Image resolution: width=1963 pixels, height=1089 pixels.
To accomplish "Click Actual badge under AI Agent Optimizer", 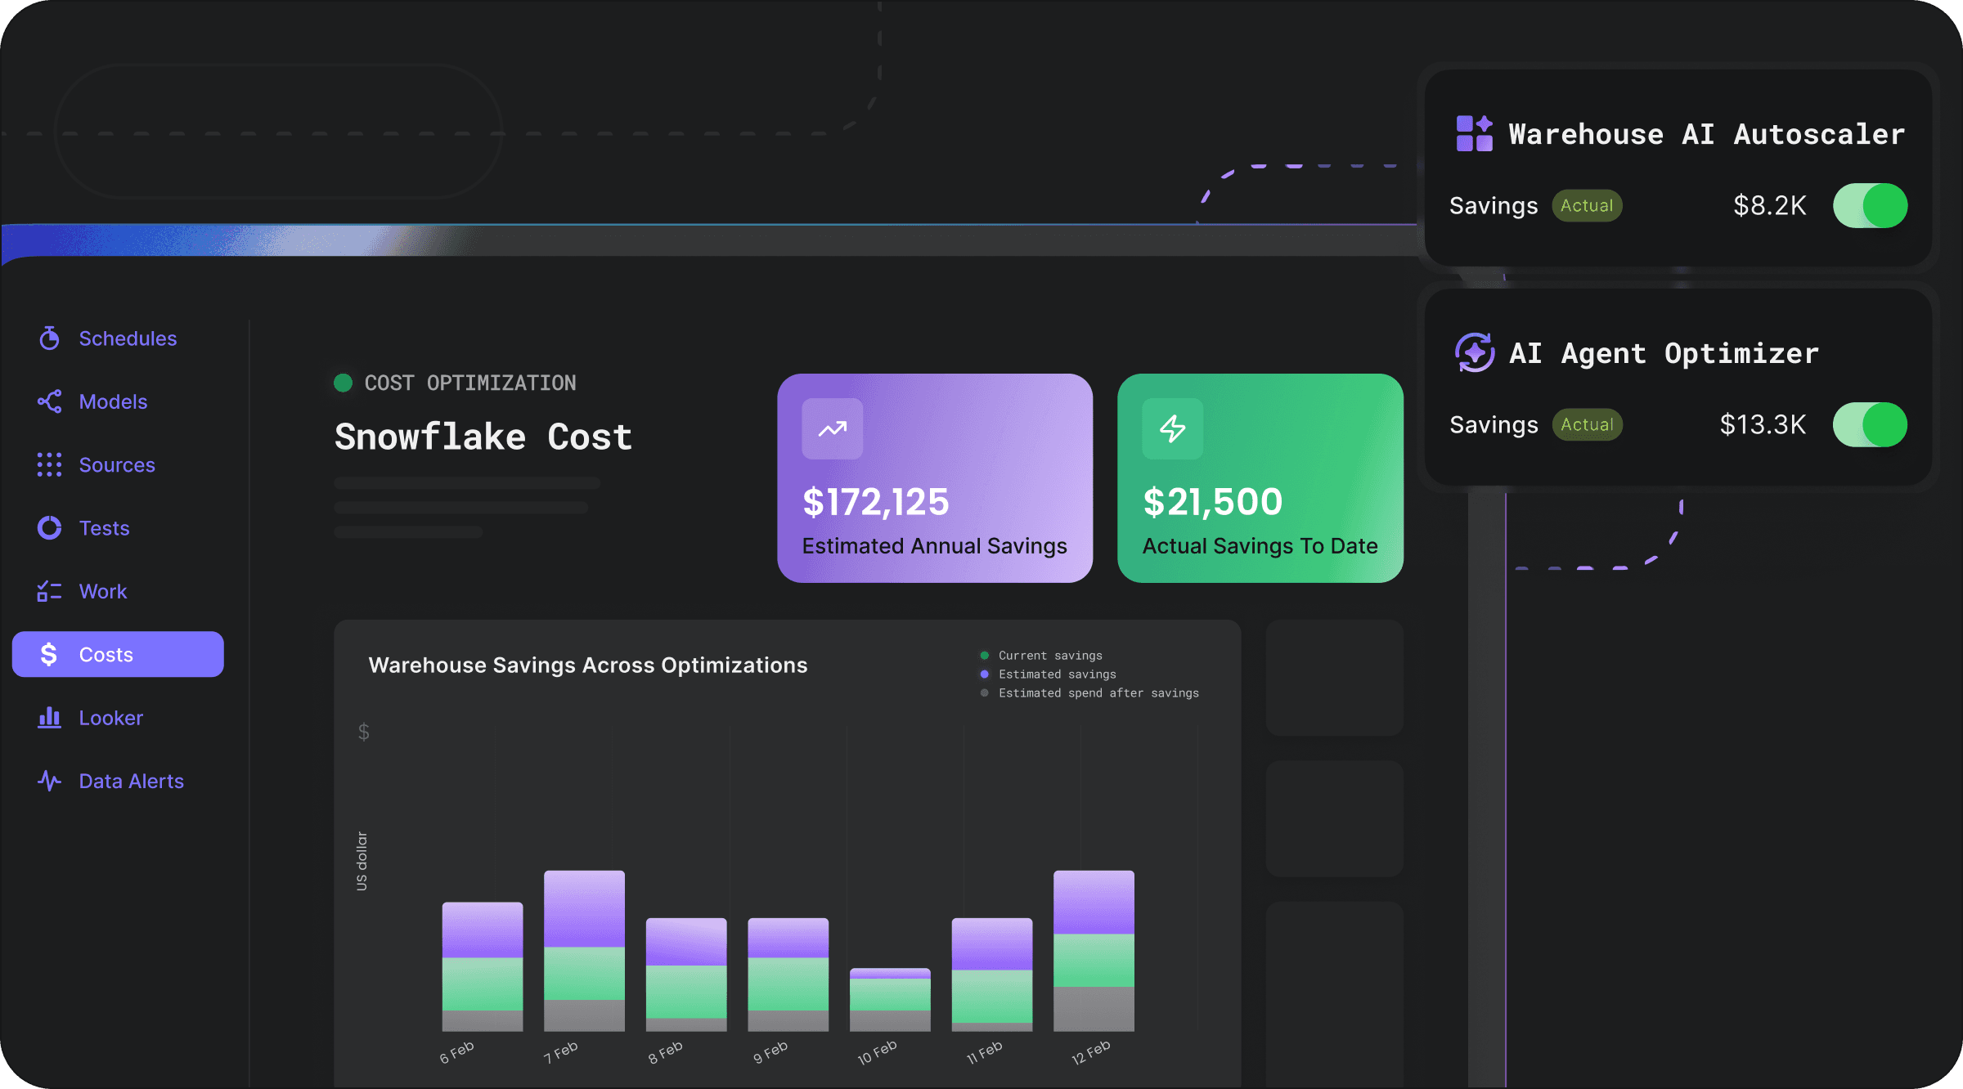I will click(1587, 425).
